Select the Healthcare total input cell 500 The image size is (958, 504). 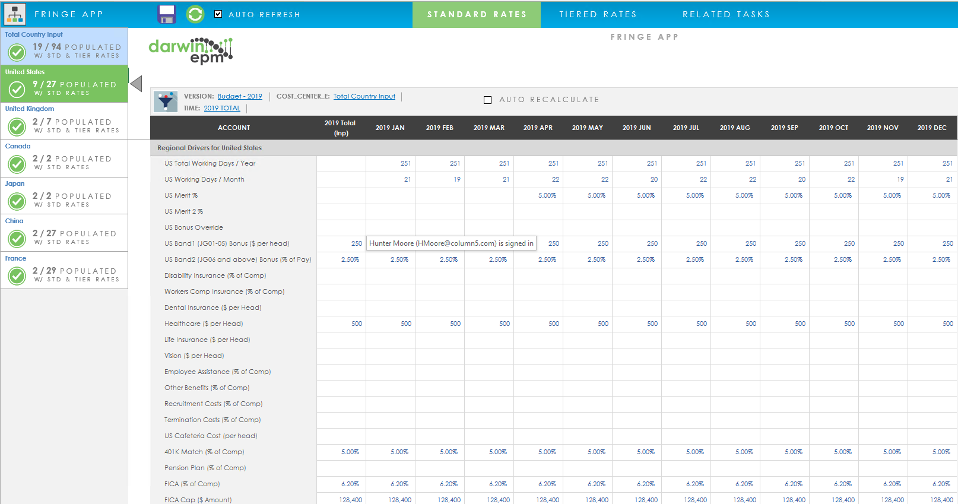341,324
